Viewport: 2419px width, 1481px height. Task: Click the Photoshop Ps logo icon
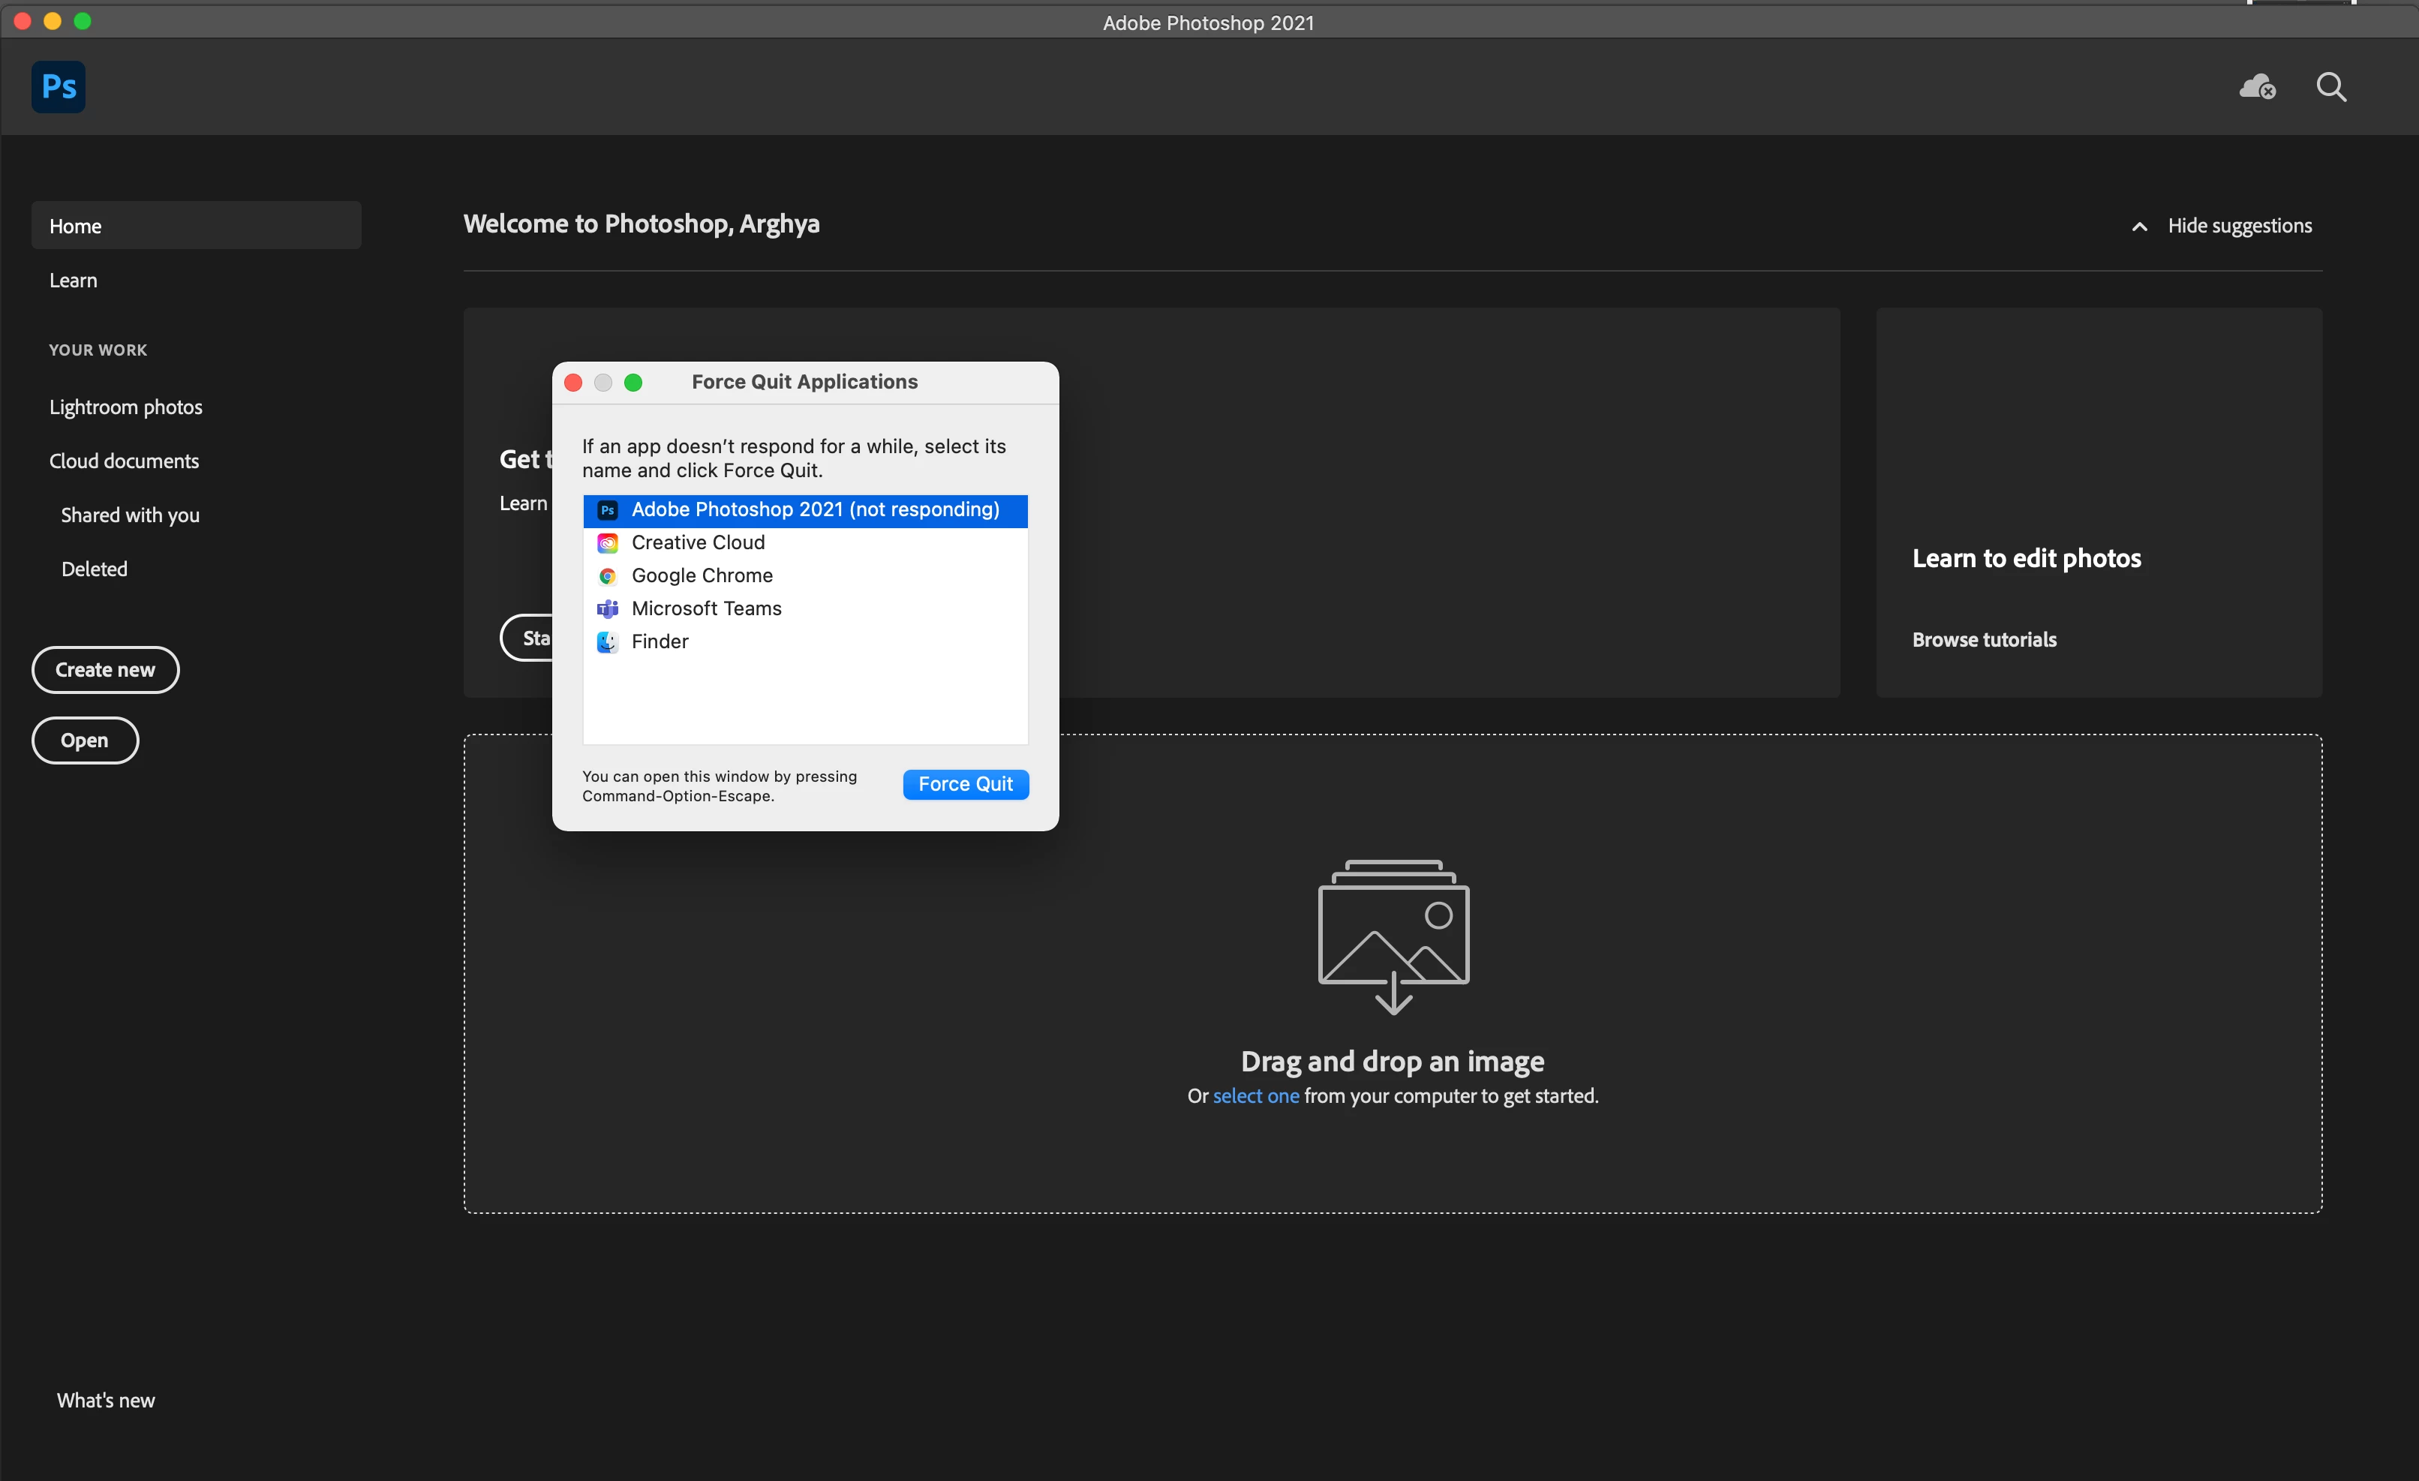click(x=58, y=86)
